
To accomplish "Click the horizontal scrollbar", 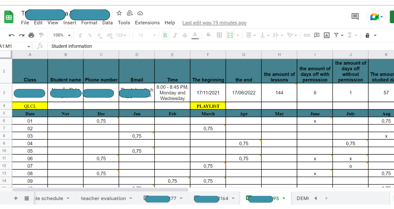I will 101,189.
